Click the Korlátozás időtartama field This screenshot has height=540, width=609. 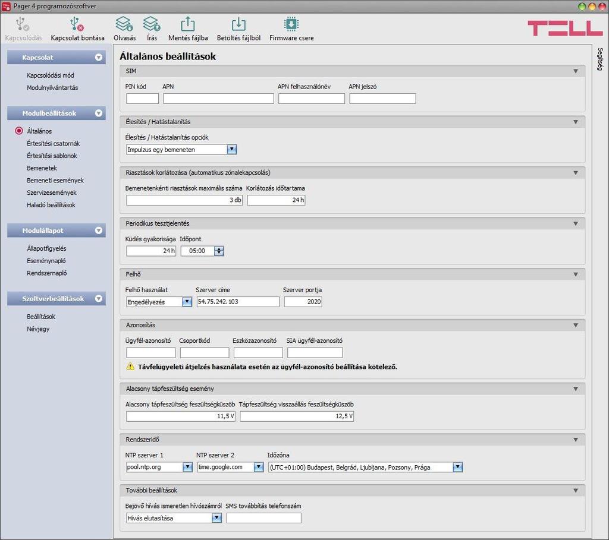point(276,200)
